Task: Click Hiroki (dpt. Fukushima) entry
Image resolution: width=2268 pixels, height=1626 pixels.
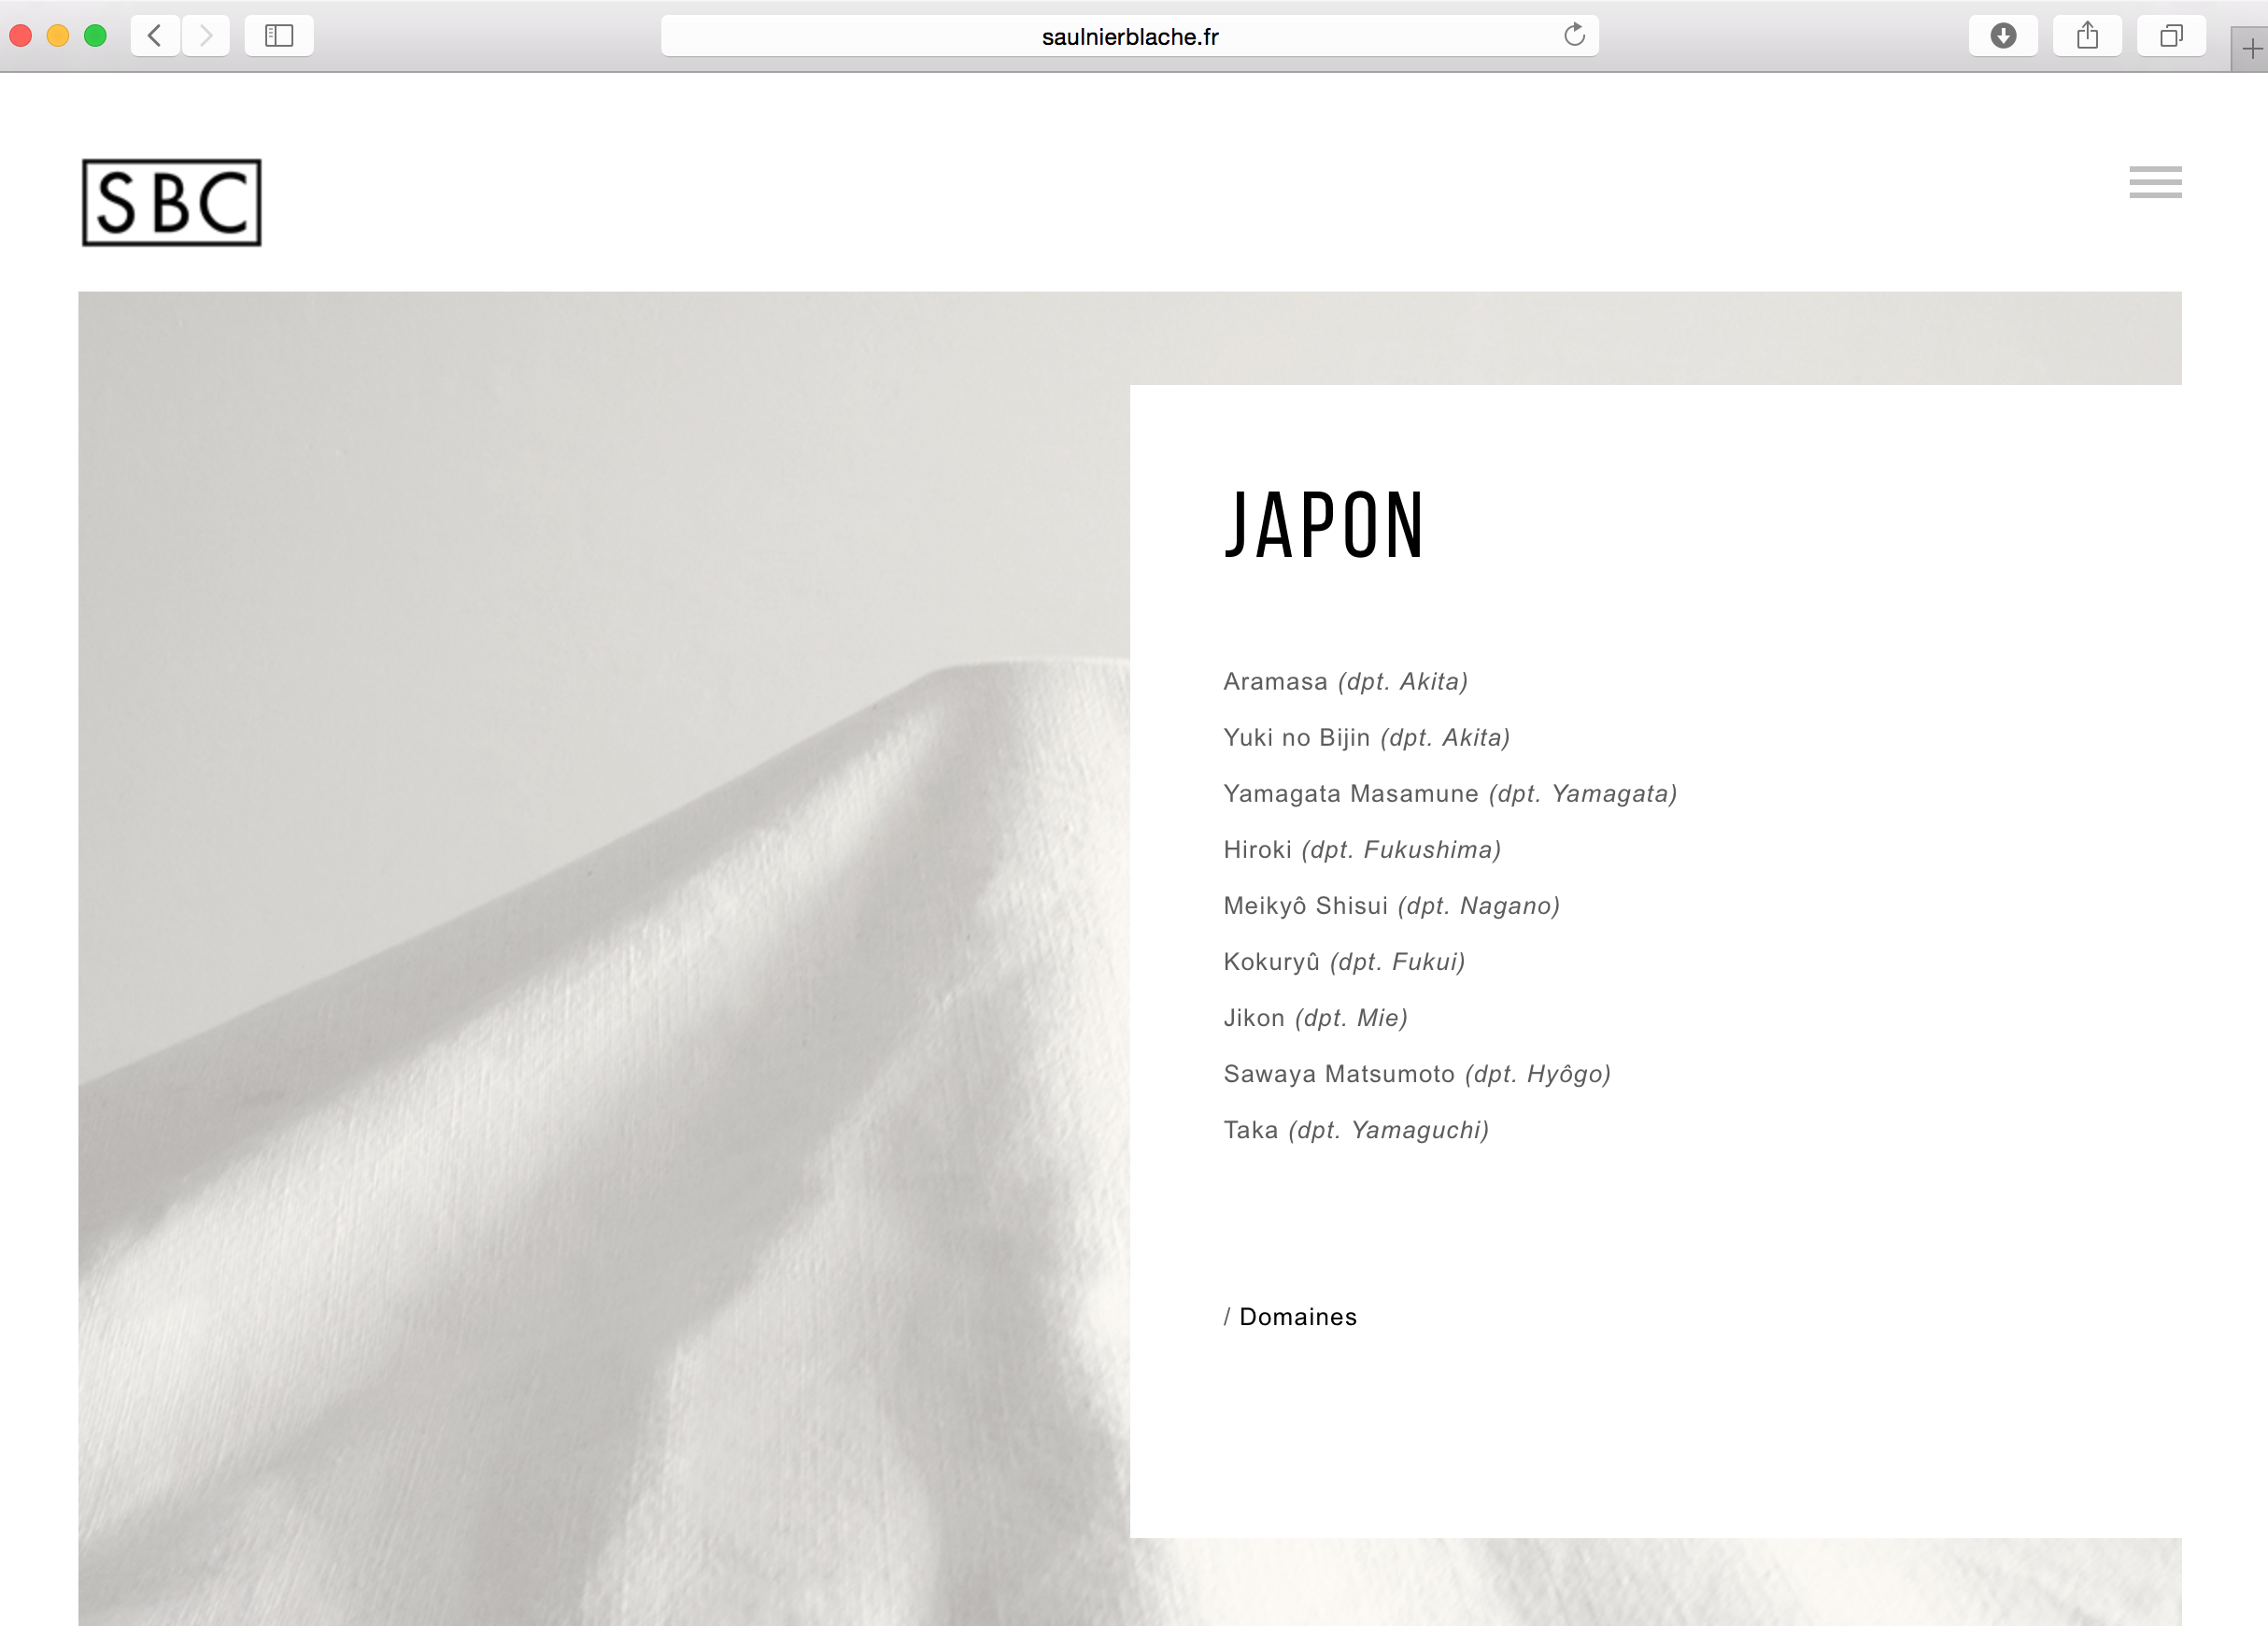Action: [x=1362, y=849]
